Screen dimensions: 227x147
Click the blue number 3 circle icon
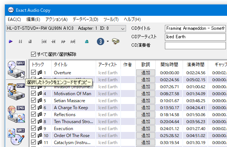point(101,42)
